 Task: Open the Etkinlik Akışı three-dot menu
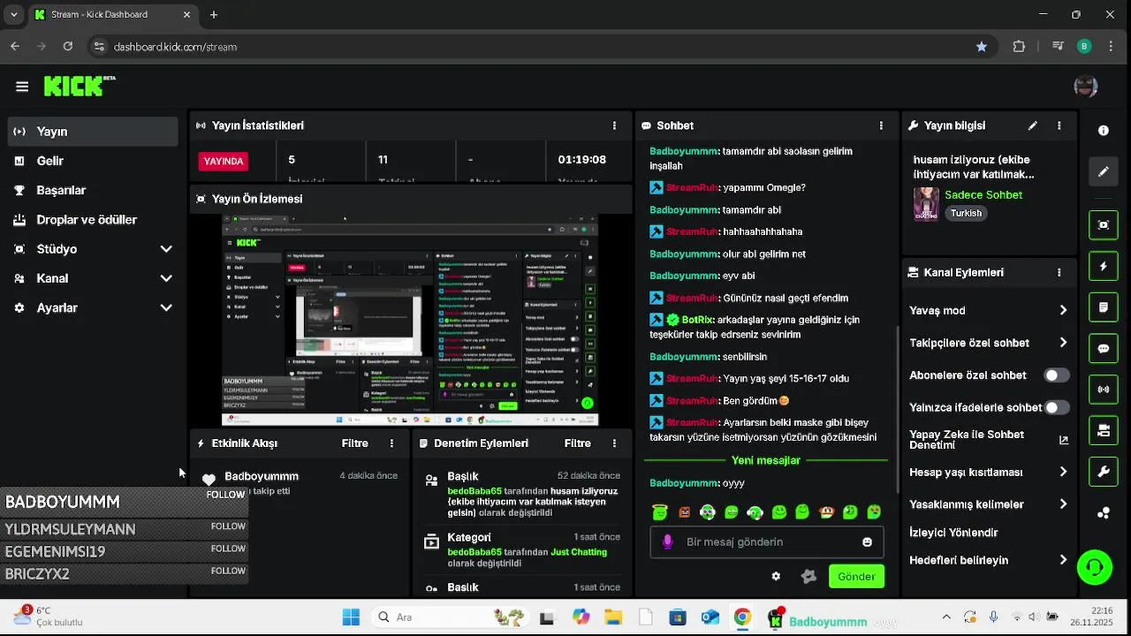click(391, 443)
